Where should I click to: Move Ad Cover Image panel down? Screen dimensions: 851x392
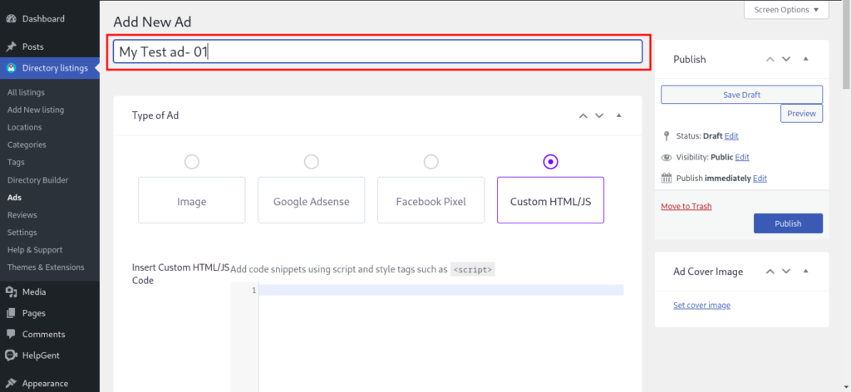pyautogui.click(x=786, y=272)
